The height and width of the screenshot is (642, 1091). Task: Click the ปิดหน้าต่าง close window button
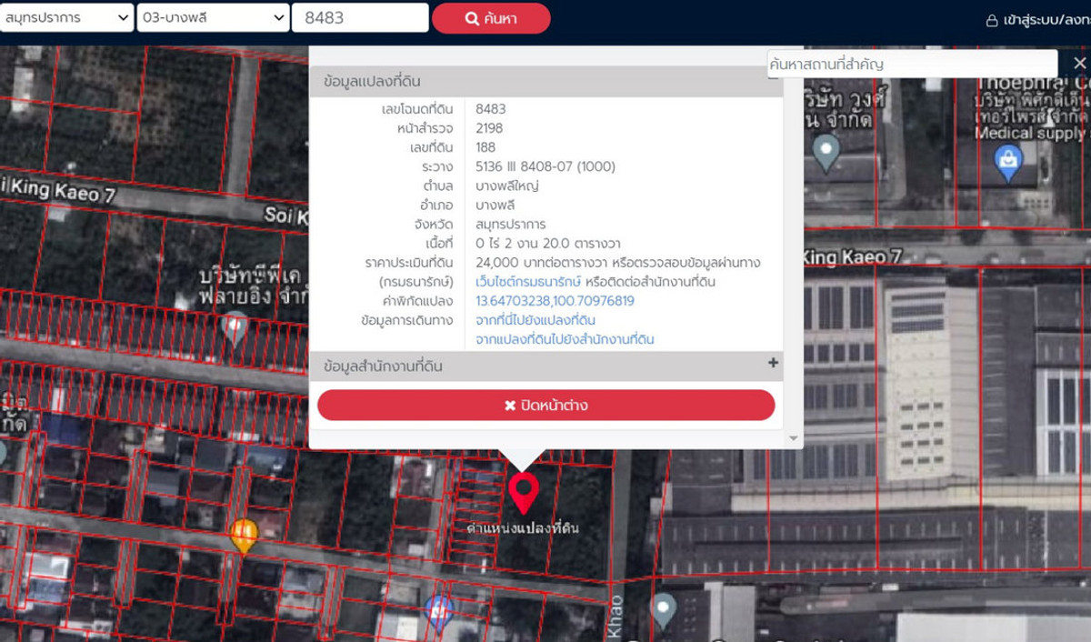(x=545, y=405)
